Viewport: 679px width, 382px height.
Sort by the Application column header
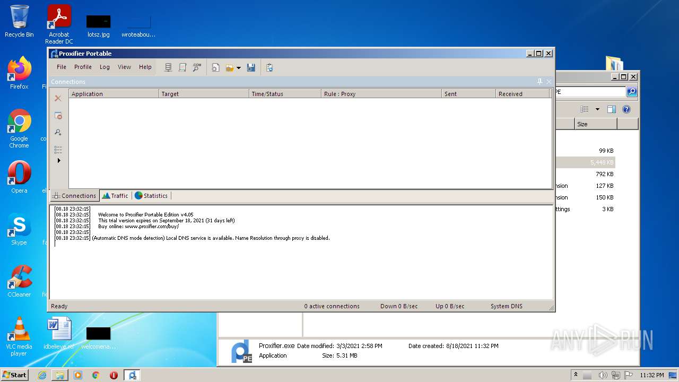[114, 94]
